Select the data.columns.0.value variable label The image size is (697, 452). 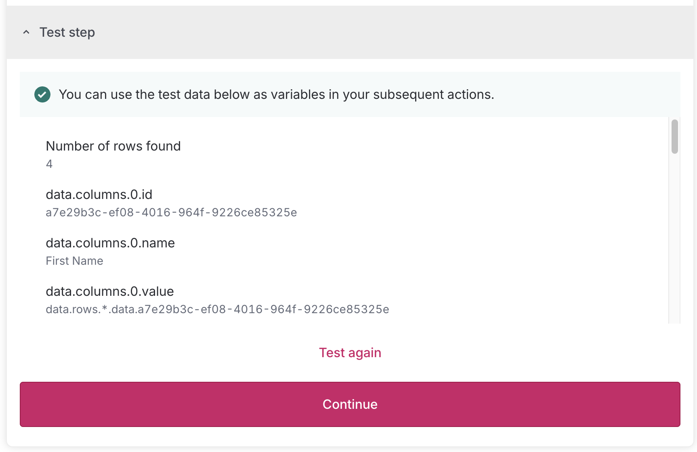point(110,291)
